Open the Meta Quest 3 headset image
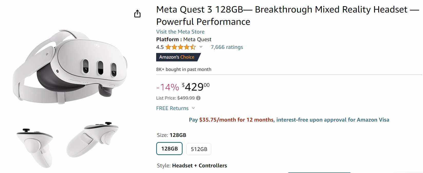 (x=70, y=66)
